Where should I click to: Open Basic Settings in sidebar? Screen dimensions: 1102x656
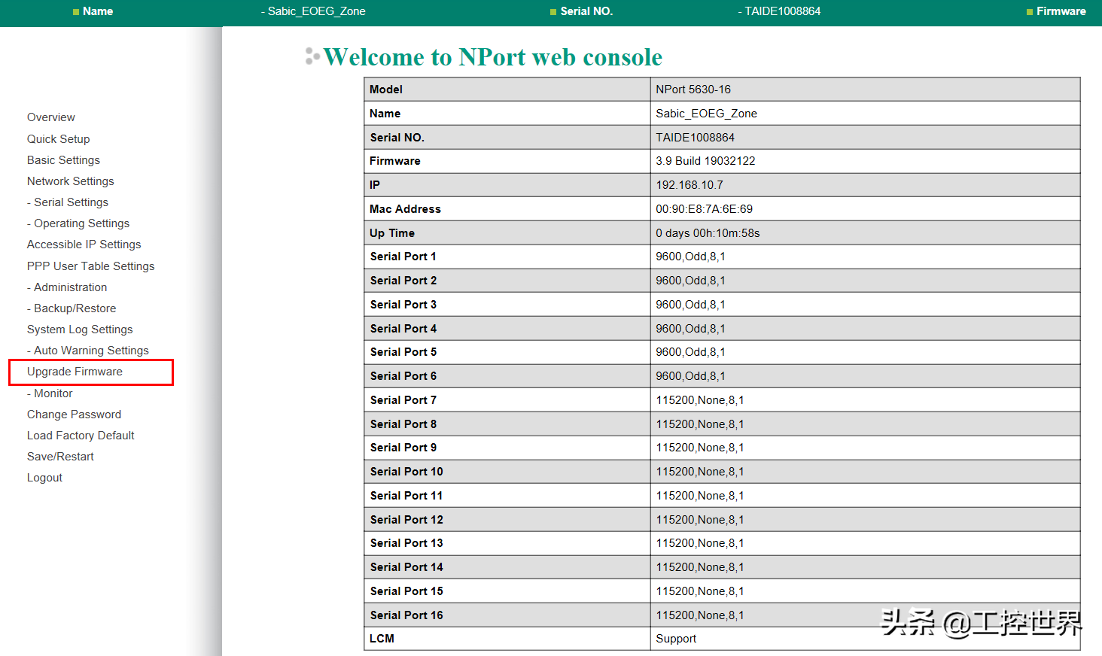point(63,160)
